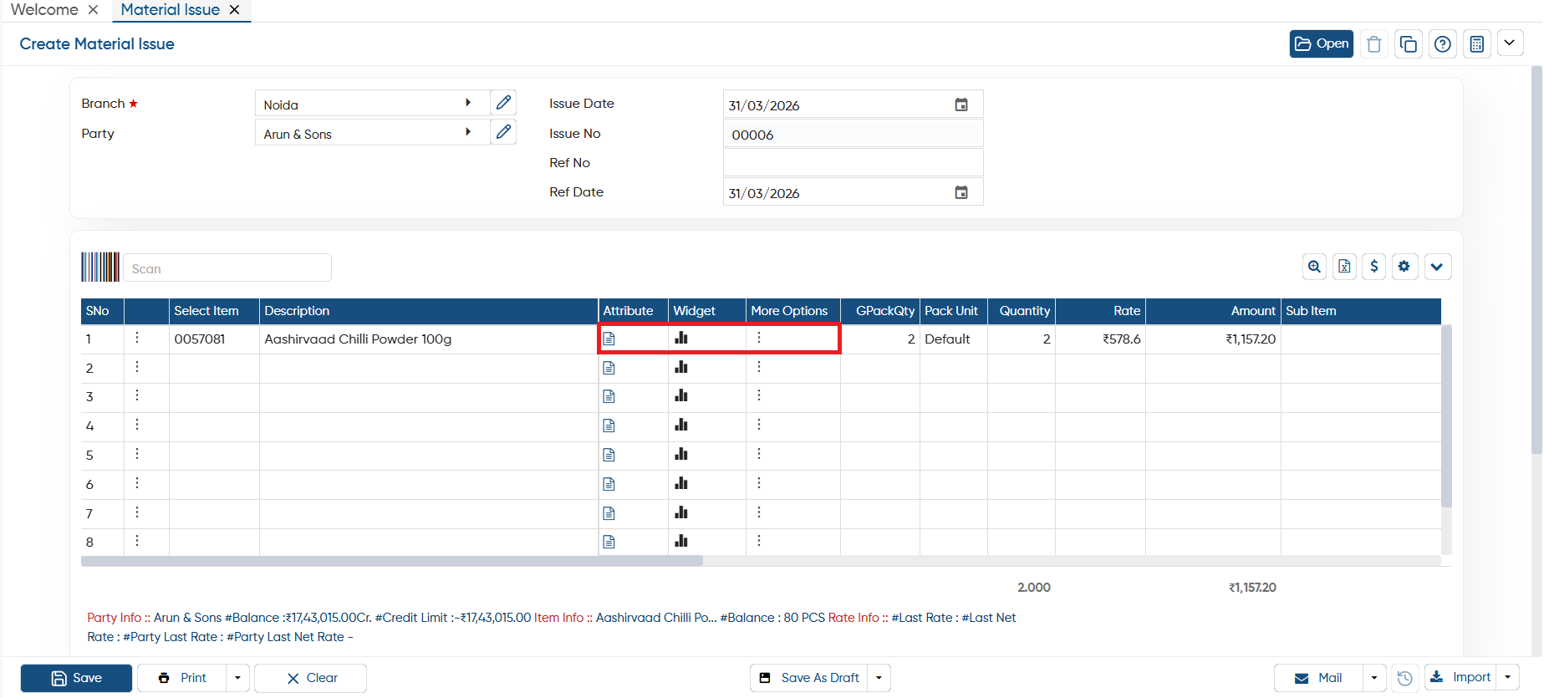Click the copy document icon
This screenshot has width=1544, height=698.
point(1409,44)
